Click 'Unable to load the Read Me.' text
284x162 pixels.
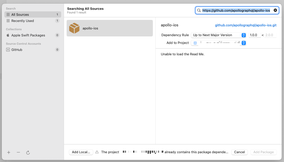pyautogui.click(x=183, y=54)
